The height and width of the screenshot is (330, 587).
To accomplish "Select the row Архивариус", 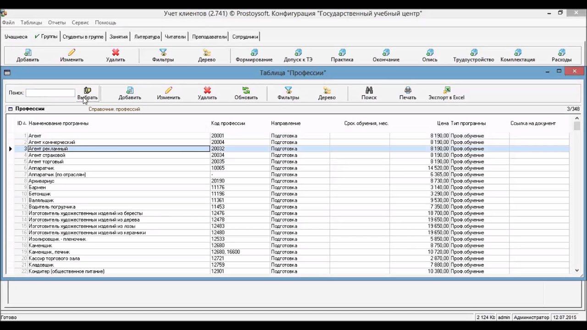I will pos(291,181).
